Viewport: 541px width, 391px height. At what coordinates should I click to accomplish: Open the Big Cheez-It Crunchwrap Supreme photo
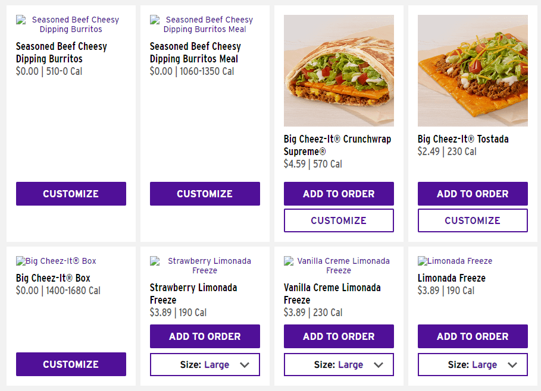tap(339, 70)
